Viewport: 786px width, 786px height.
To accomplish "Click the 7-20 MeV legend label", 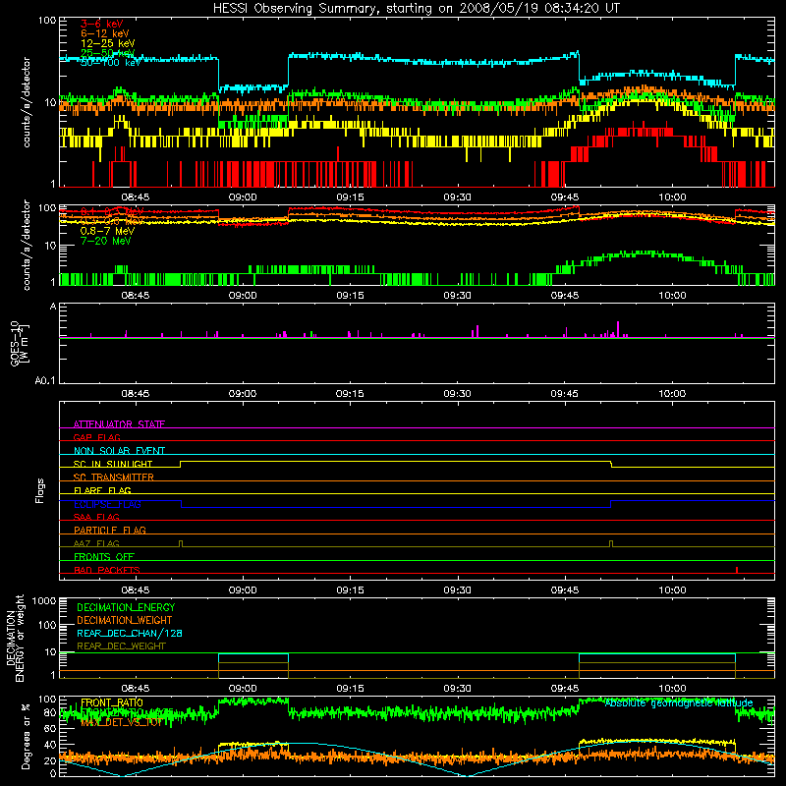I will point(106,241).
